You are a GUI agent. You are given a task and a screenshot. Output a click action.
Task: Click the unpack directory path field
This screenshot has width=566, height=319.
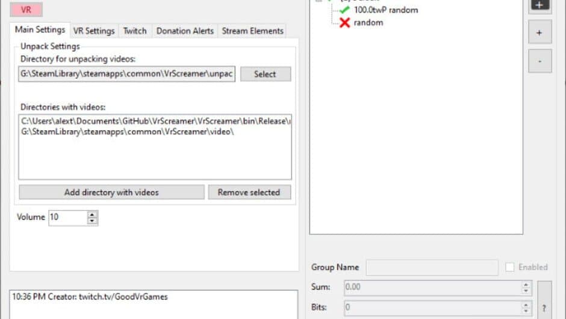point(126,74)
